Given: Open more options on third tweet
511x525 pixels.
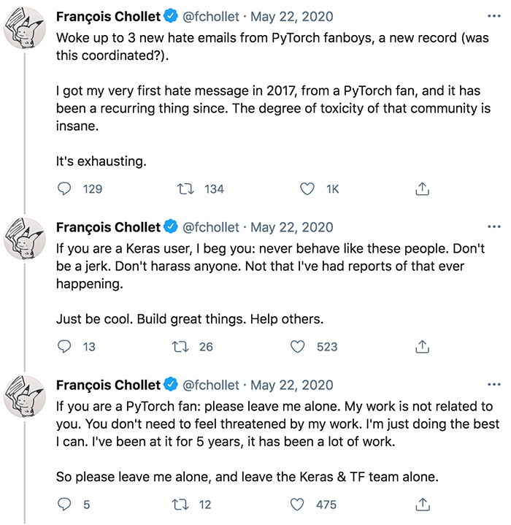Looking at the screenshot, I should pyautogui.click(x=493, y=385).
